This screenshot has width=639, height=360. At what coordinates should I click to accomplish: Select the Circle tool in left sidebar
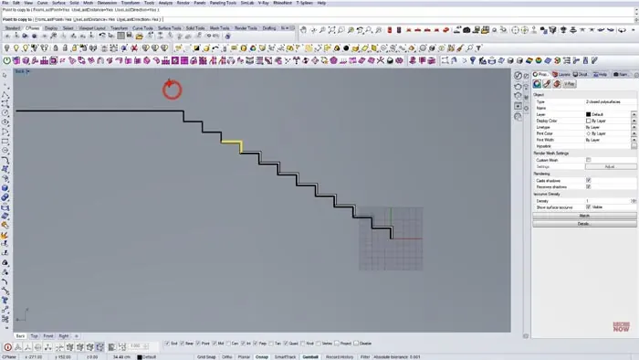pos(5,113)
